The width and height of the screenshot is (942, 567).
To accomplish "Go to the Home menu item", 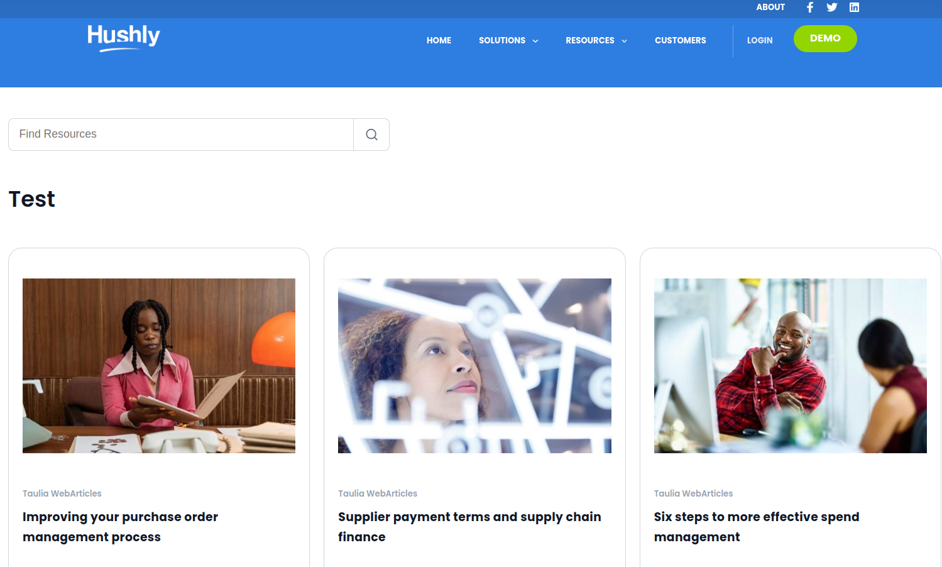I will pyautogui.click(x=439, y=40).
